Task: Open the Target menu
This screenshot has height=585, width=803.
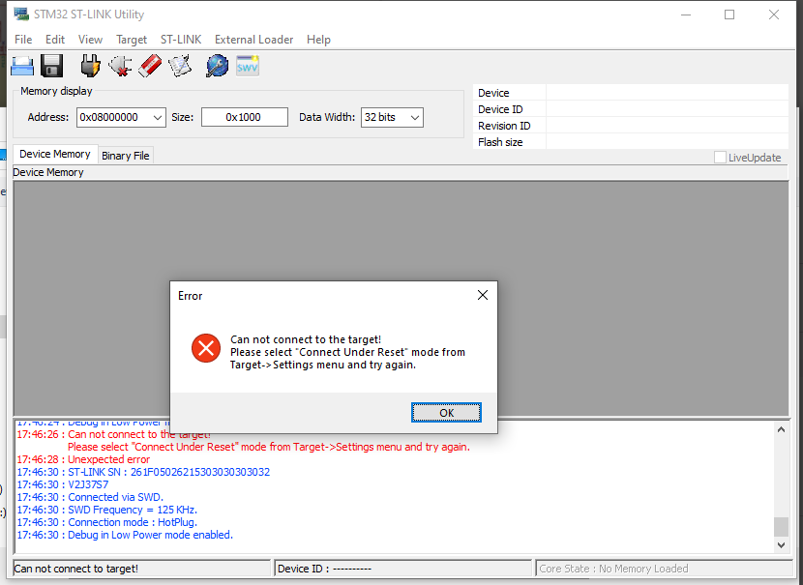Action: 132,40
